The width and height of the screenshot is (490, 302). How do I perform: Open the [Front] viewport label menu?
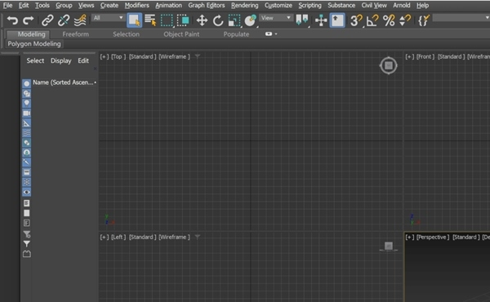coord(425,56)
